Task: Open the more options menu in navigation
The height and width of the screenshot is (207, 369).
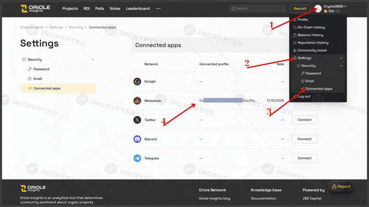Action: [x=158, y=9]
